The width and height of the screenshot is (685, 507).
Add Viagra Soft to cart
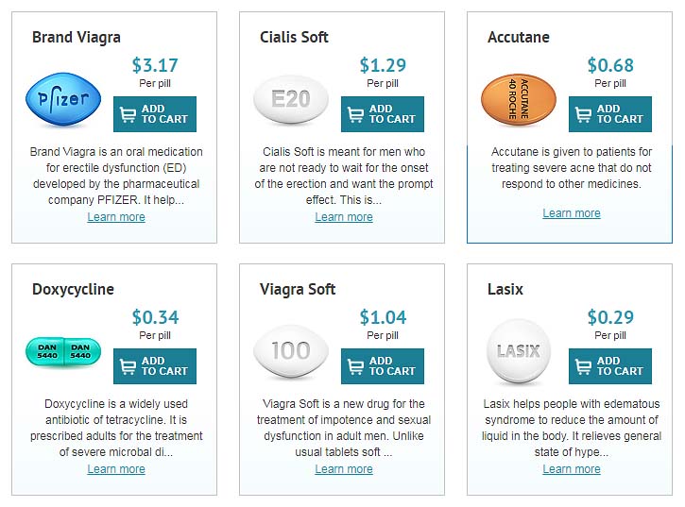383,366
